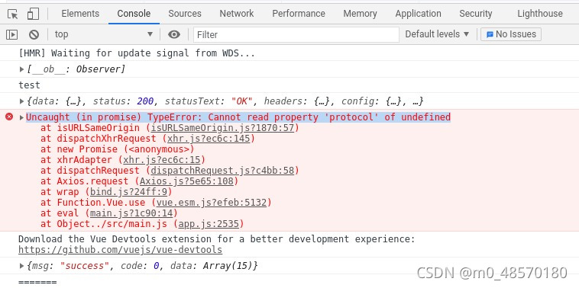Screen dimensions: 579x288
Task: Click the No Issues message icon
Action: click(490, 34)
